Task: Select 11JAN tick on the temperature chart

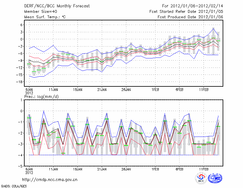Action: [53, 89]
